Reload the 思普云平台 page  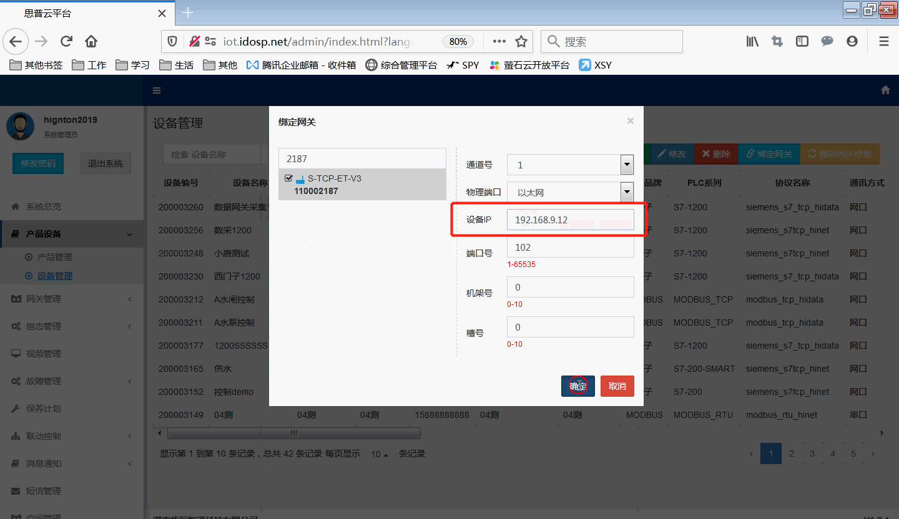pyautogui.click(x=66, y=41)
